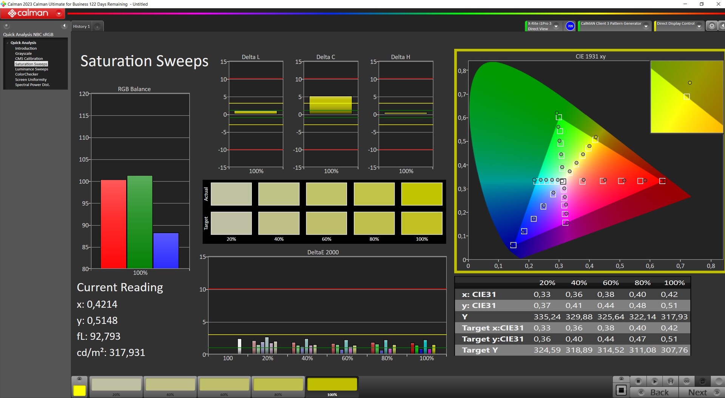This screenshot has width=725, height=398.
Task: Go to the next page with Next
Action: tap(702, 392)
